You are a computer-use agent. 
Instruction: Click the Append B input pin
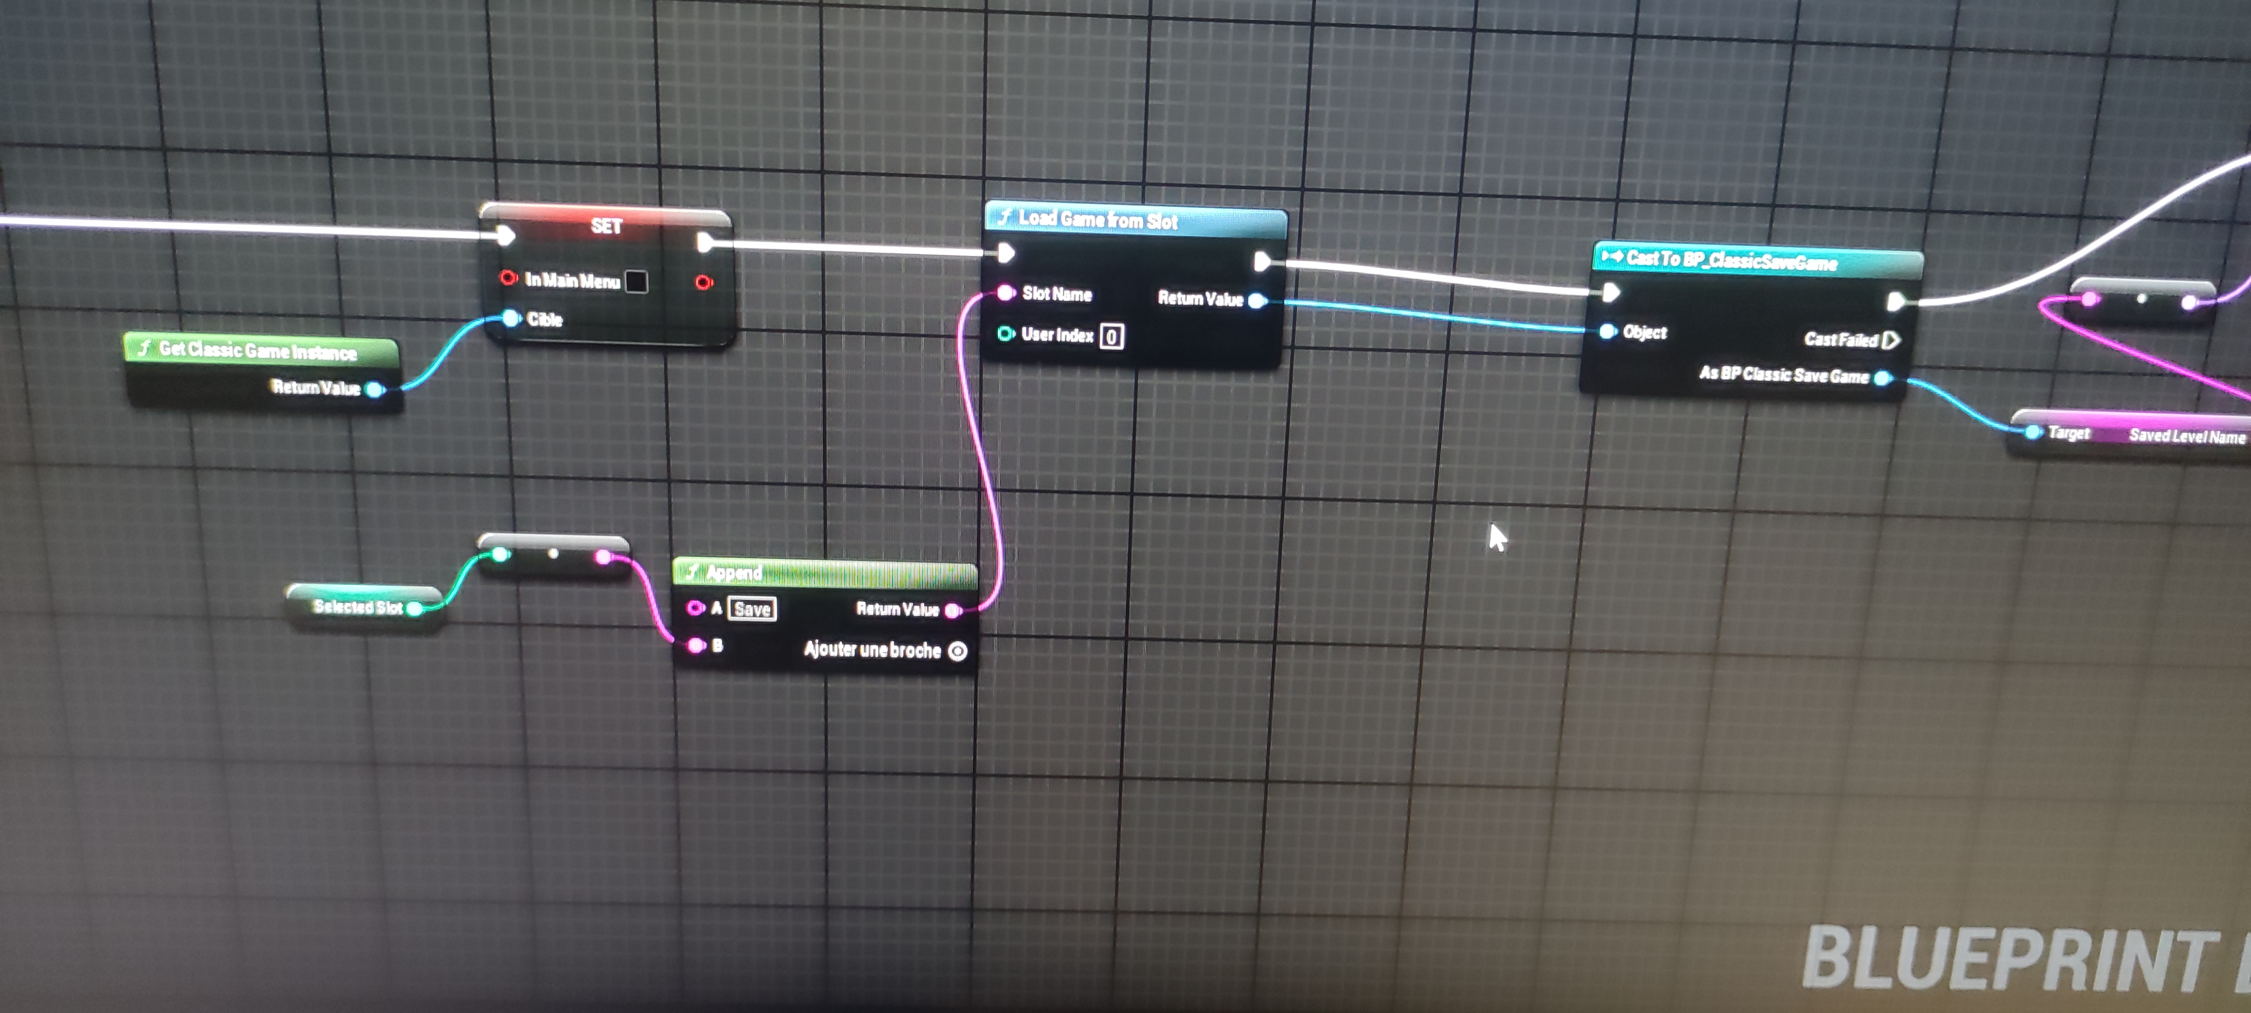[695, 646]
